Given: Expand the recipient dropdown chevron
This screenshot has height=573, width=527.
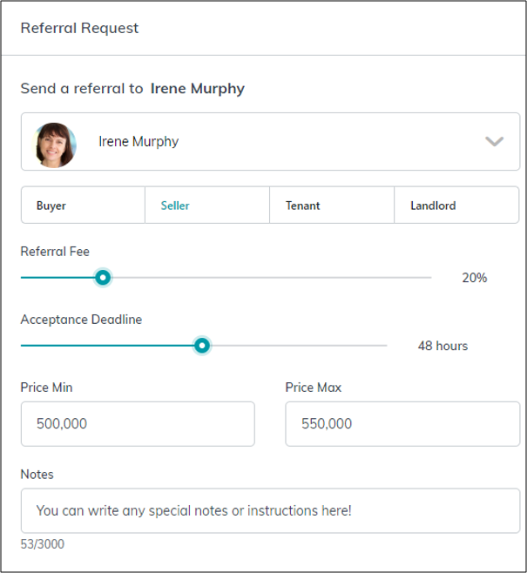Looking at the screenshot, I should 494,141.
